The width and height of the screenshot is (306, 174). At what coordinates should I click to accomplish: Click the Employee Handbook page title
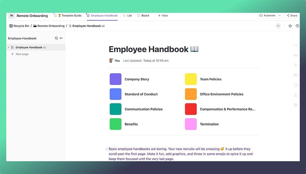(x=154, y=49)
